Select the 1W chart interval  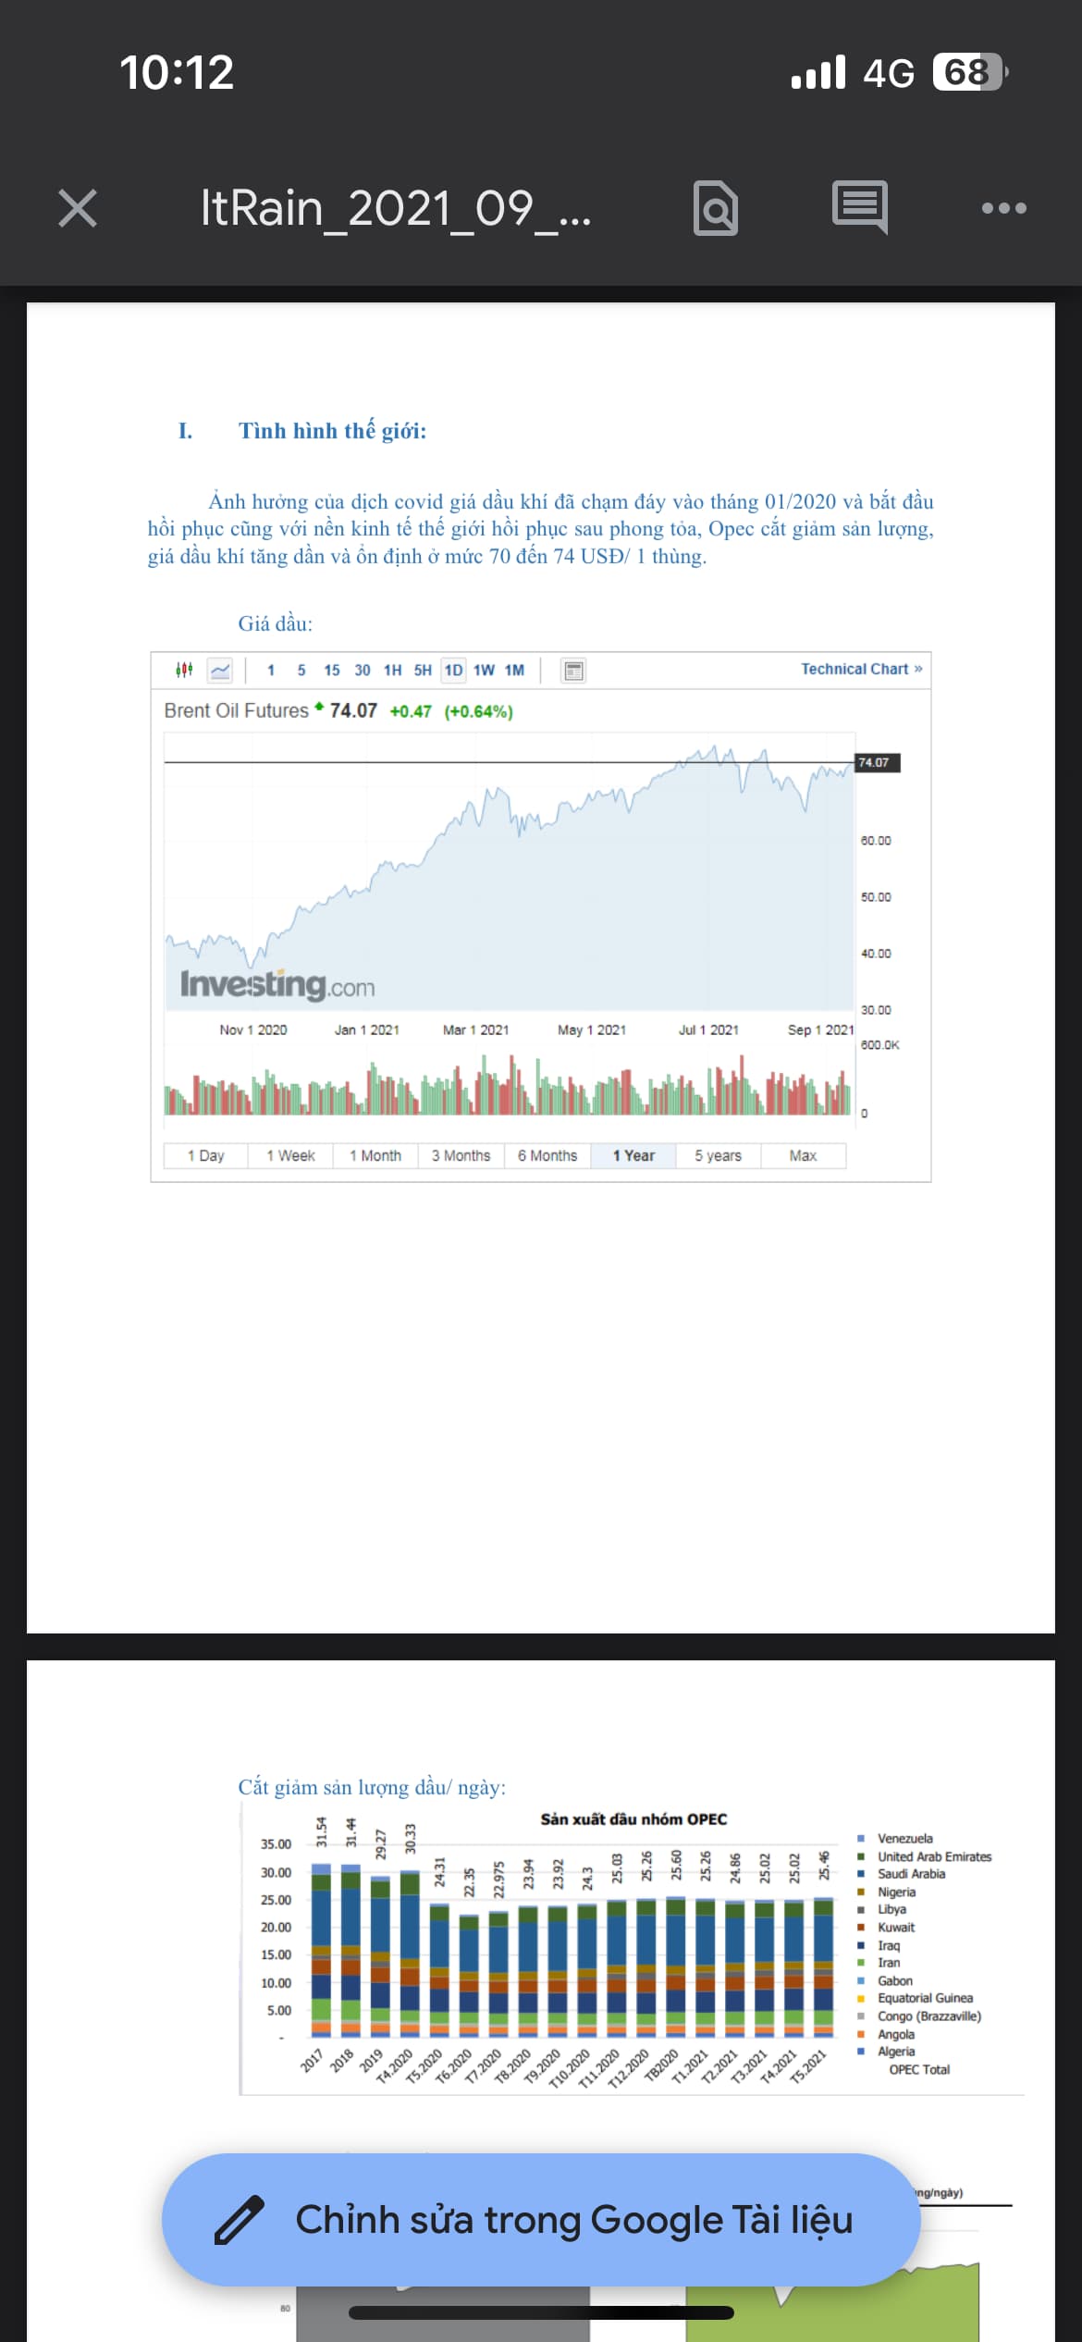[484, 671]
